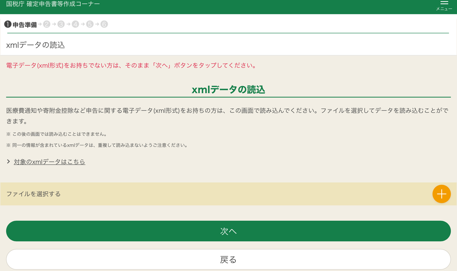Click the 対象のxmlデータはこちら underlined link
The width and height of the screenshot is (457, 271).
coord(49,161)
